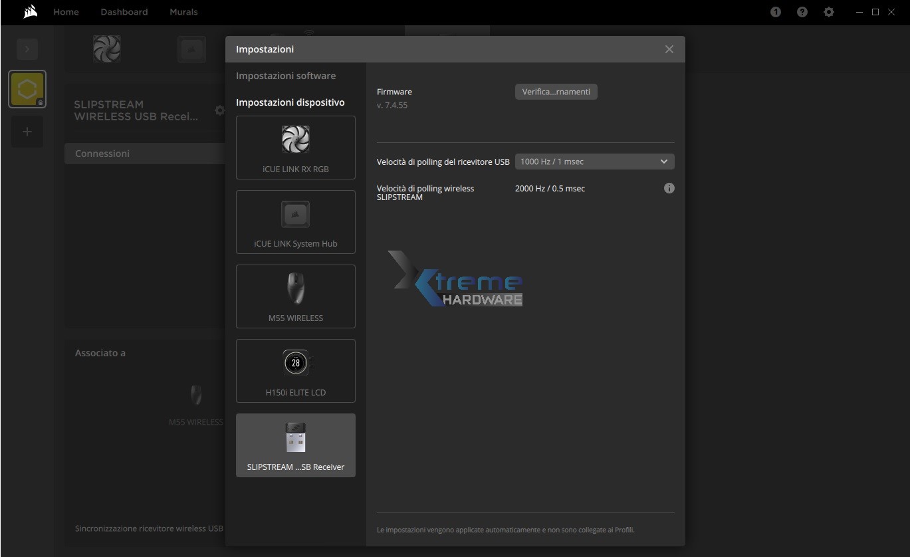Image resolution: width=910 pixels, height=557 pixels.
Task: Open the Dashboard menu
Action: (124, 12)
